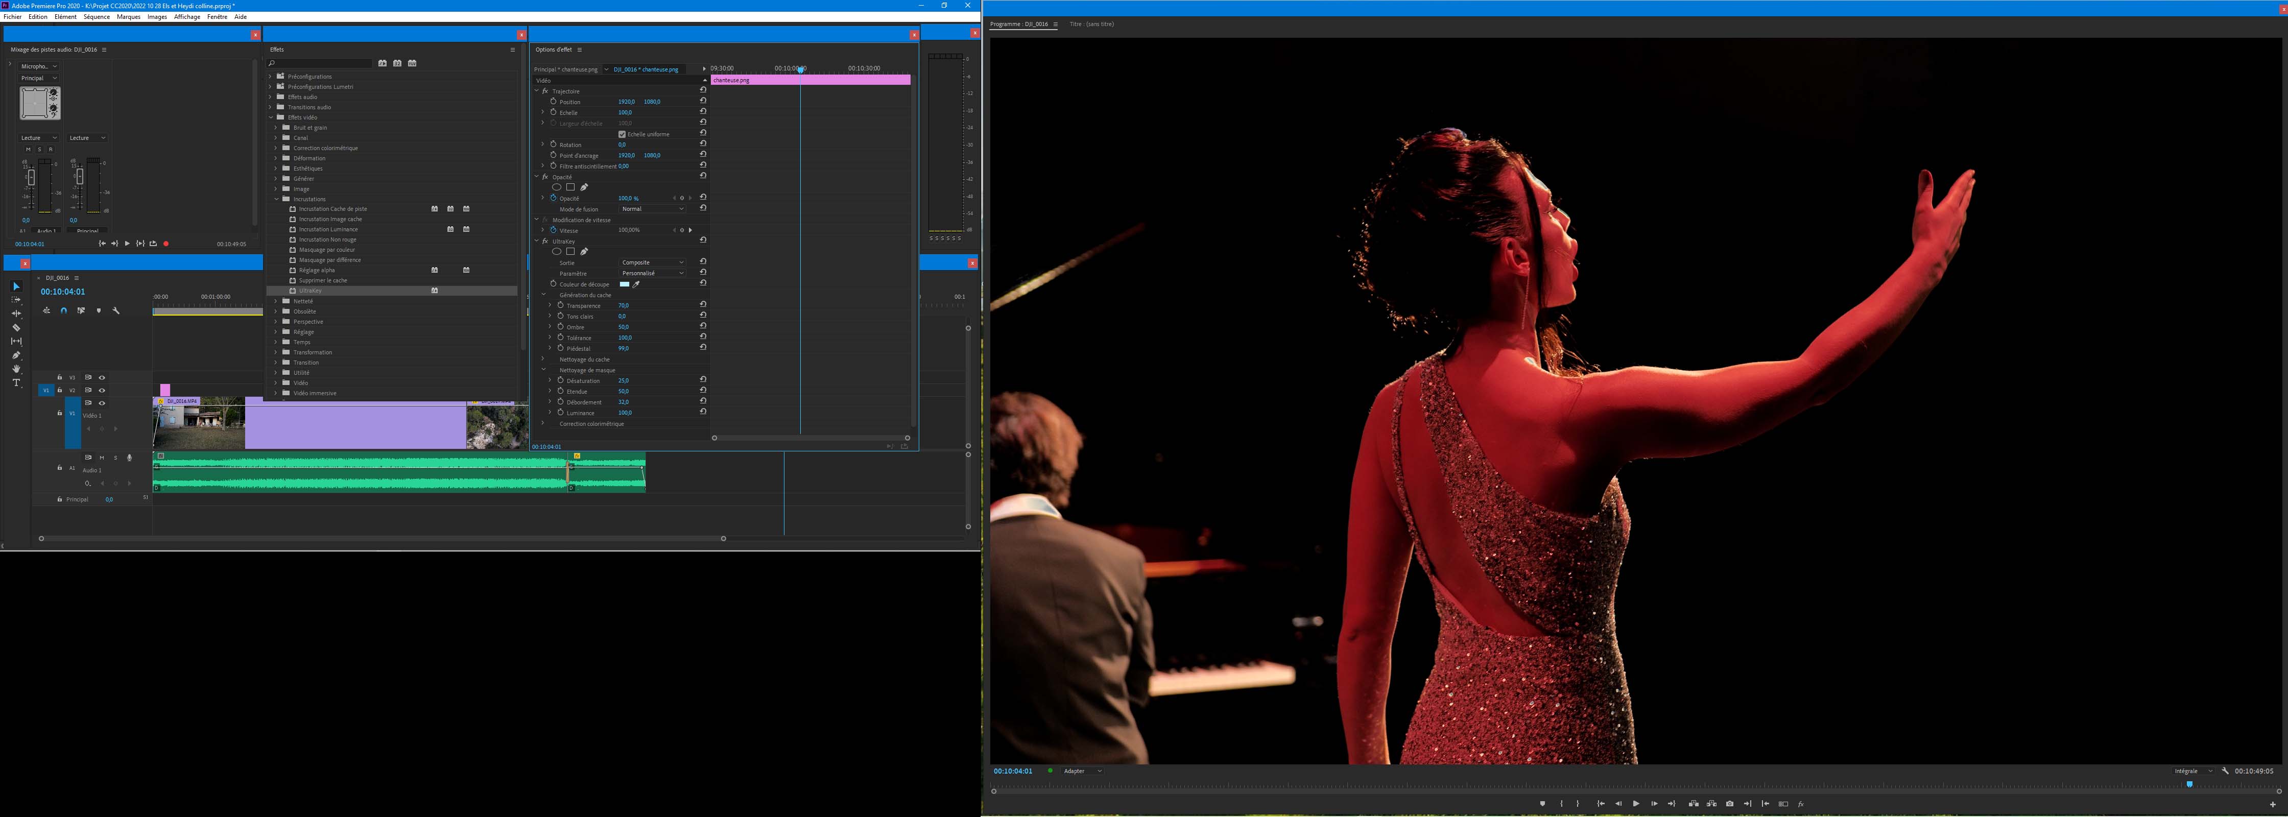Enable voice-over record on Audio 1

(130, 458)
